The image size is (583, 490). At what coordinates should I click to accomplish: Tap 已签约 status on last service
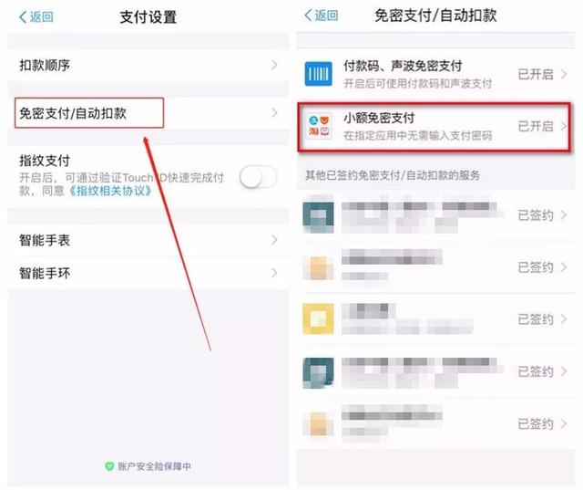536,423
